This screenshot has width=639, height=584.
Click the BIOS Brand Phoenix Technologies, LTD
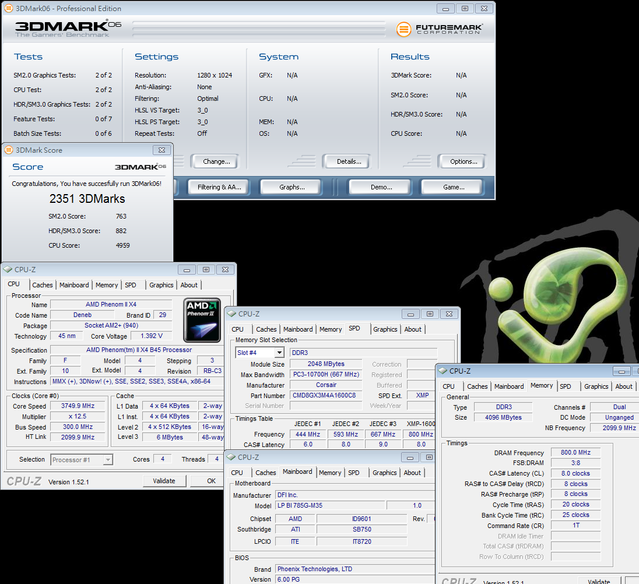[x=354, y=569]
